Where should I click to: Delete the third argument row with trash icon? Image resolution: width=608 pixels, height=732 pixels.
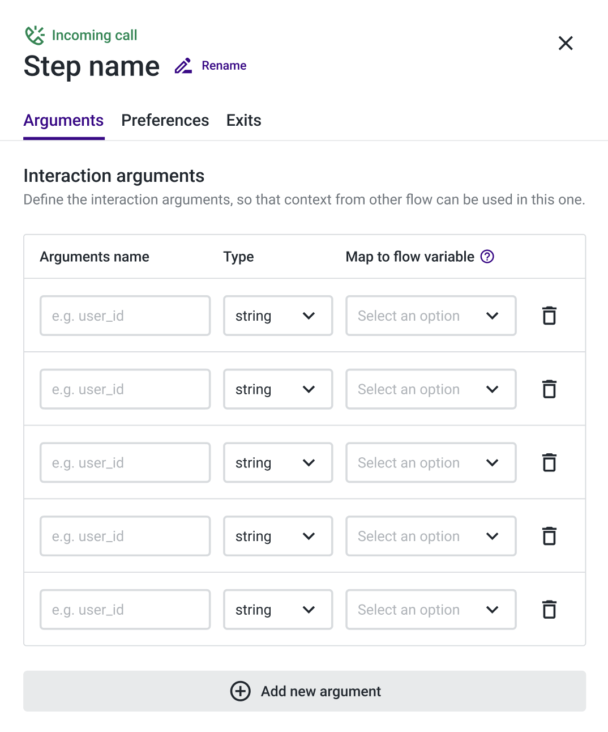[x=549, y=462]
